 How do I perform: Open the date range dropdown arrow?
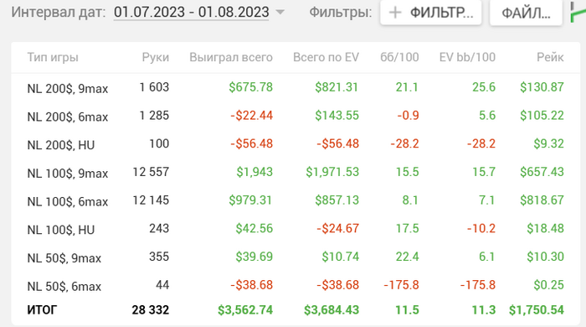click(280, 12)
